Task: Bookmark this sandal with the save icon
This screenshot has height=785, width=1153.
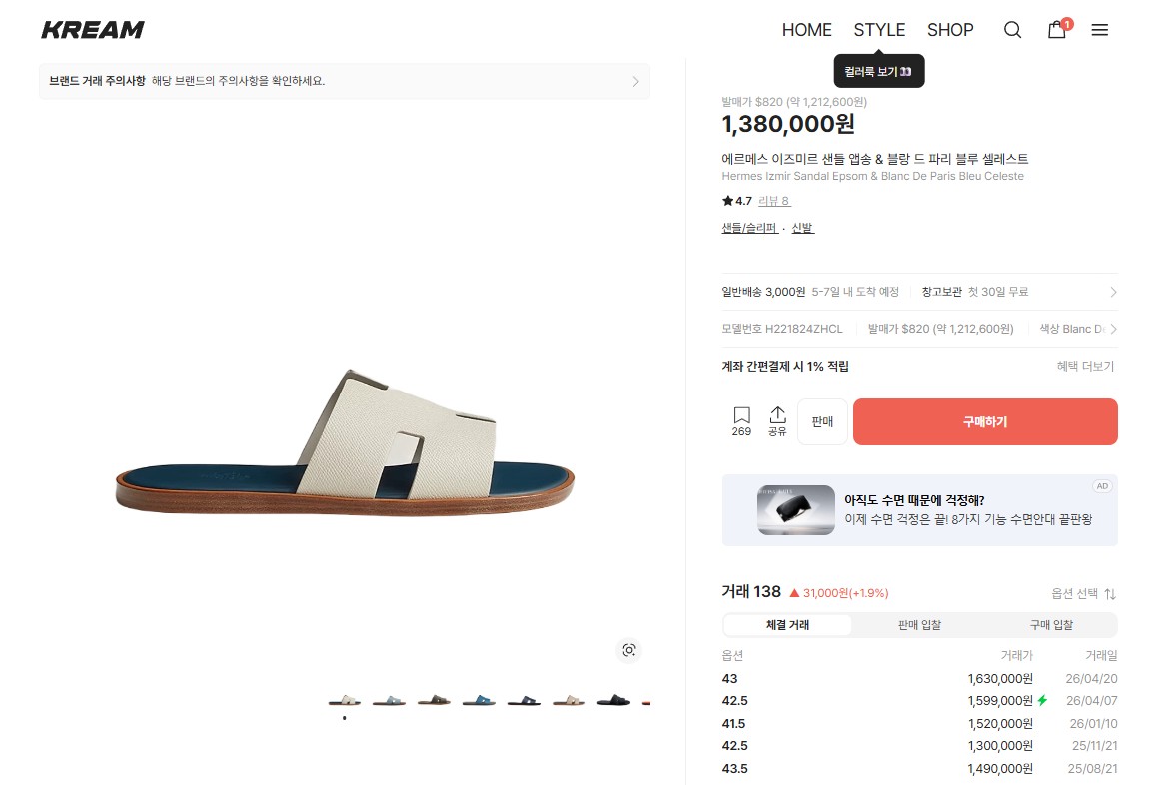Action: 741,420
